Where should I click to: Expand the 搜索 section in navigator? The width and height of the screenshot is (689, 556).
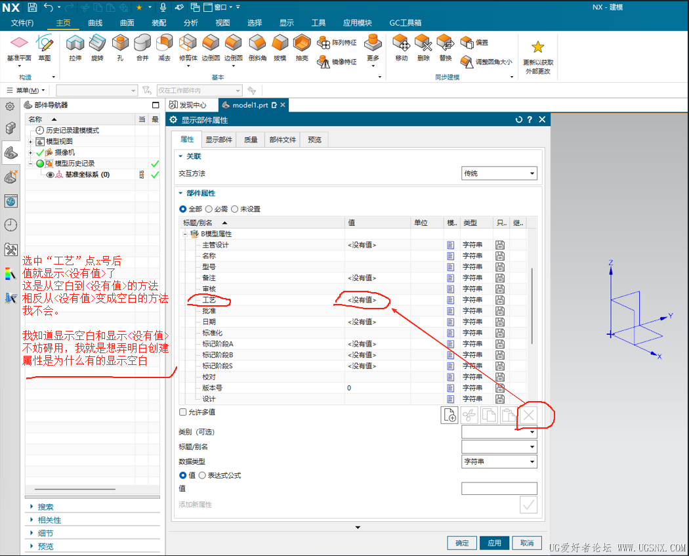(46, 507)
